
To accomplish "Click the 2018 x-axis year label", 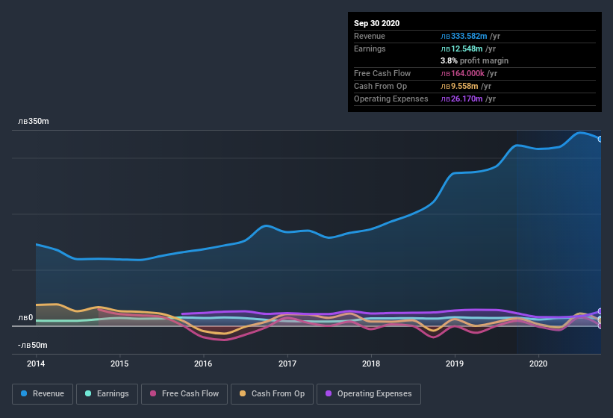I will click(371, 364).
